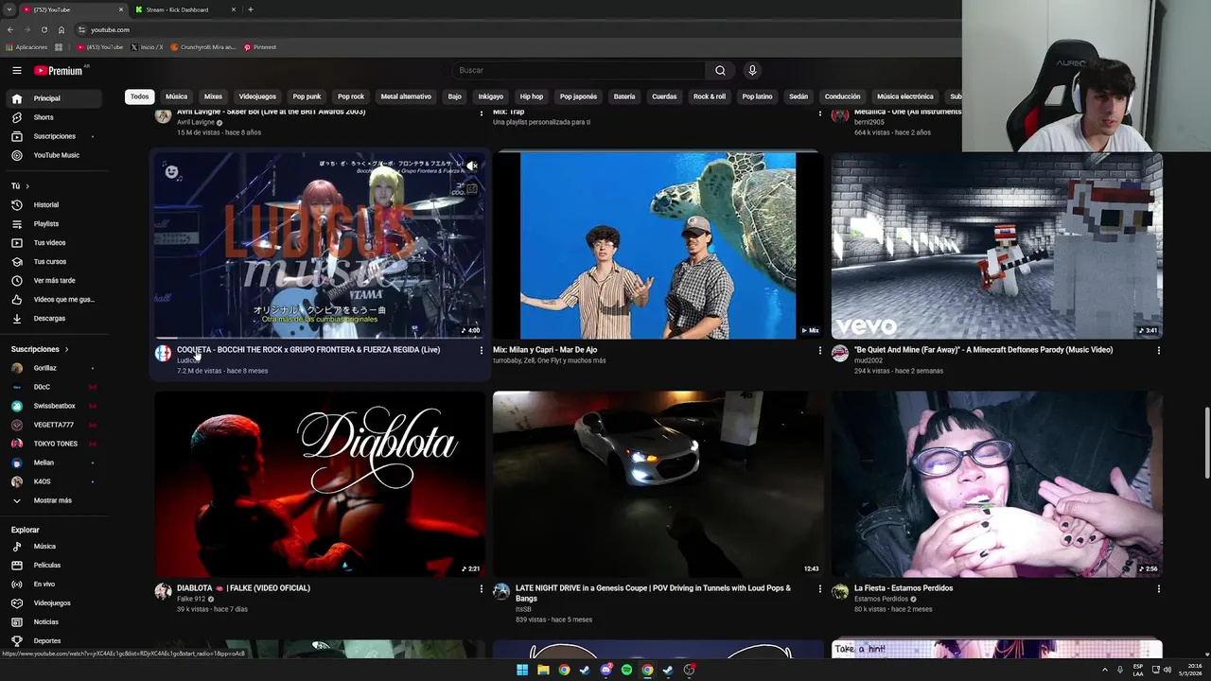Select the Pop punk filter chip
This screenshot has width=1211, height=681.
click(x=307, y=96)
